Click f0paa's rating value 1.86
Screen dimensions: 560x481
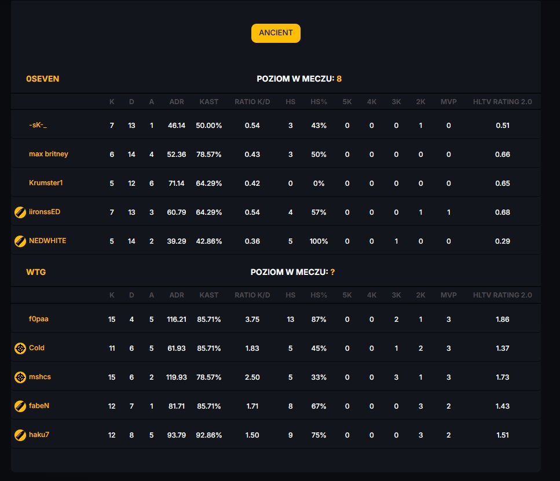(503, 320)
